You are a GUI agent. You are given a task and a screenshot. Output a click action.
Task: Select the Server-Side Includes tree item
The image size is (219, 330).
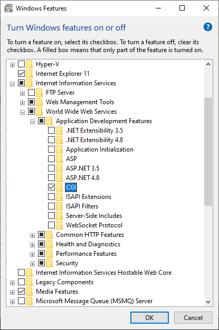pos(94,215)
